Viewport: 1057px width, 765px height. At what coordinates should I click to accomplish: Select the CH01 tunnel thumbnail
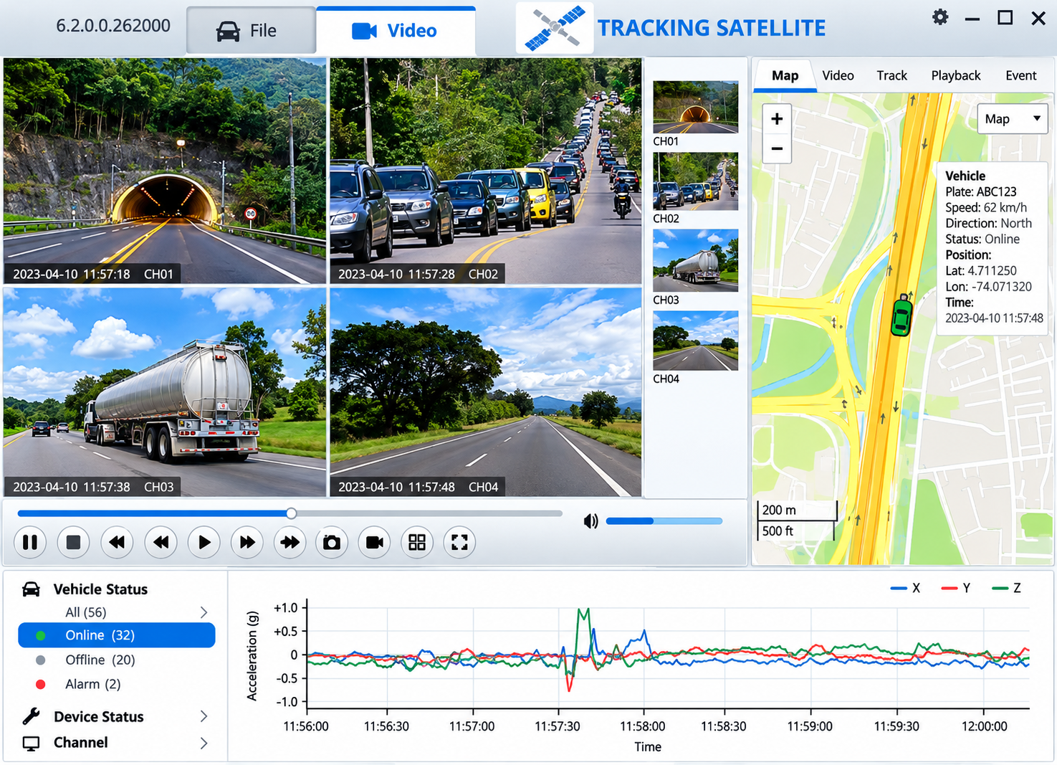pyautogui.click(x=695, y=108)
